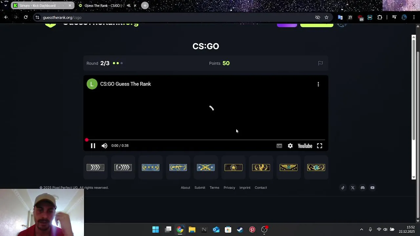Enter fullscreen in the video player
This screenshot has height=236, width=420.
pyautogui.click(x=320, y=146)
